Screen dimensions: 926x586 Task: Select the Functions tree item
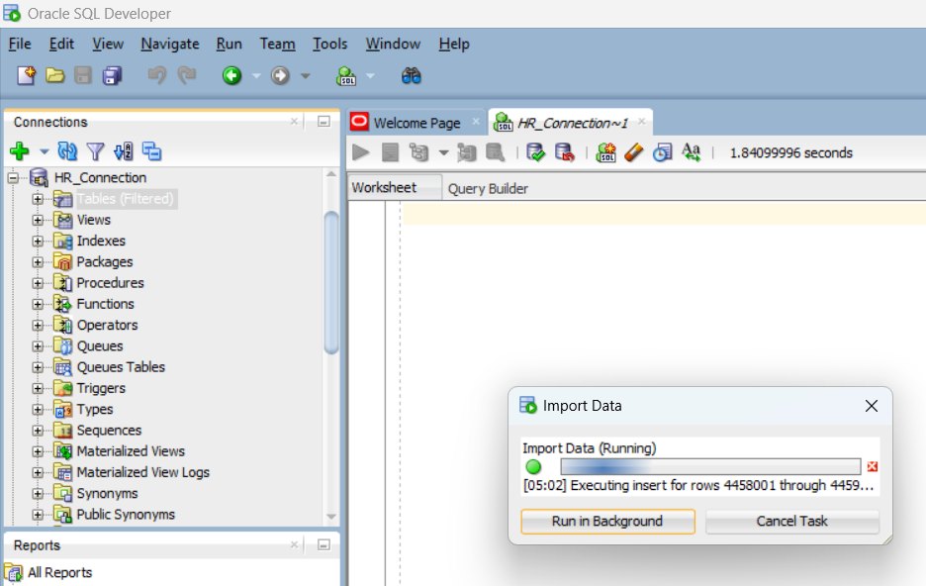106,304
